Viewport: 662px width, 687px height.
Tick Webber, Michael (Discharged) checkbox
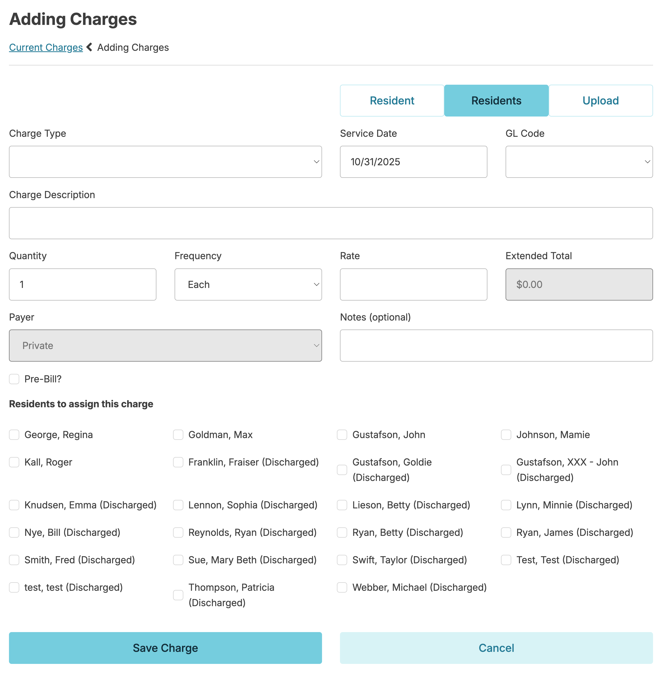coord(342,587)
